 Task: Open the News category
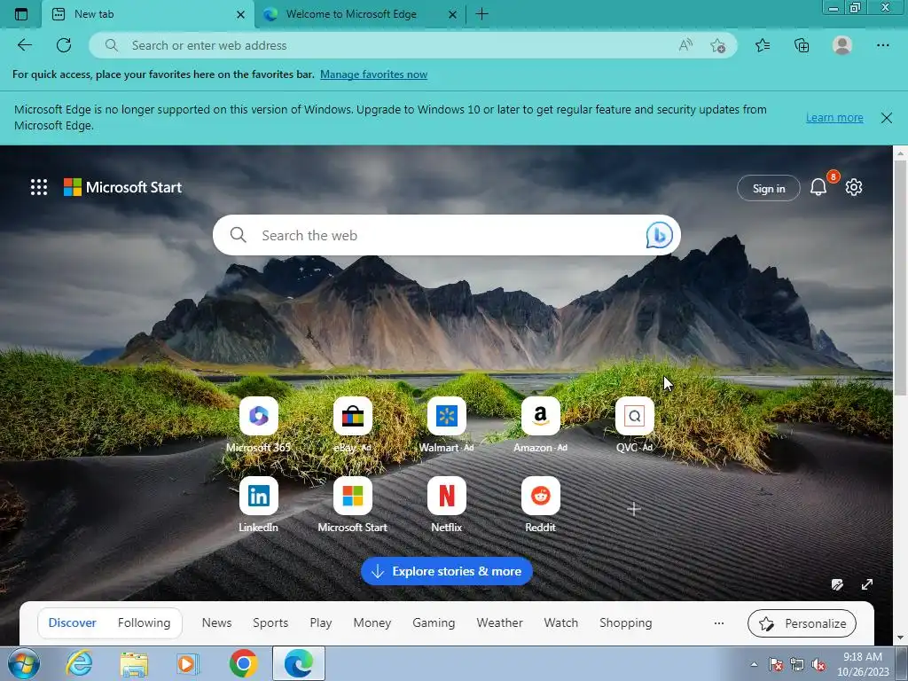pyautogui.click(x=216, y=623)
